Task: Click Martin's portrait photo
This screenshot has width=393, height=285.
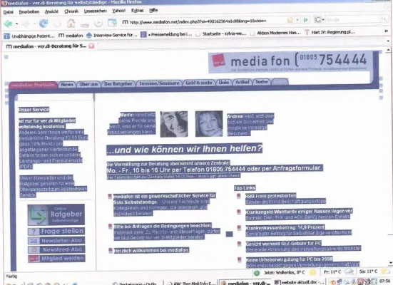Action: (174, 124)
